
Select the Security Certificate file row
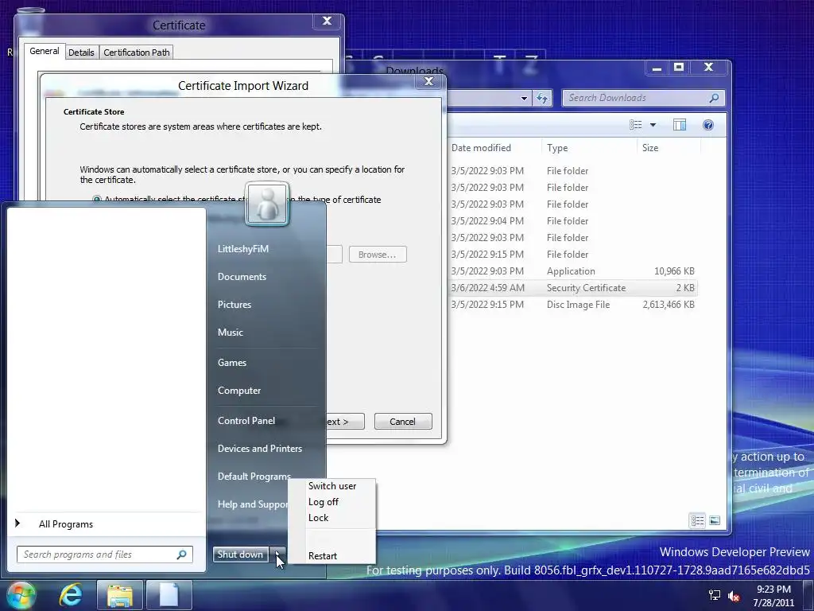572,288
